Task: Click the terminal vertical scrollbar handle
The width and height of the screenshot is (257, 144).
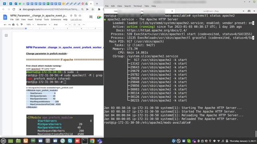Action: coord(256,134)
